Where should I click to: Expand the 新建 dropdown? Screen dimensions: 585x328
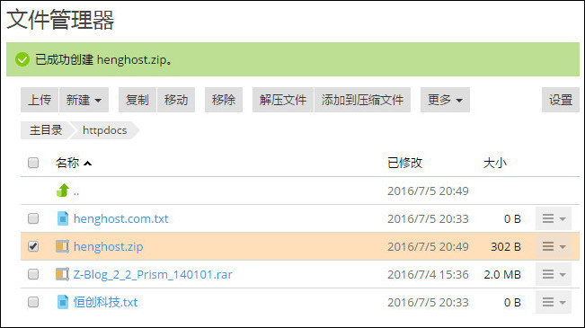pos(84,100)
